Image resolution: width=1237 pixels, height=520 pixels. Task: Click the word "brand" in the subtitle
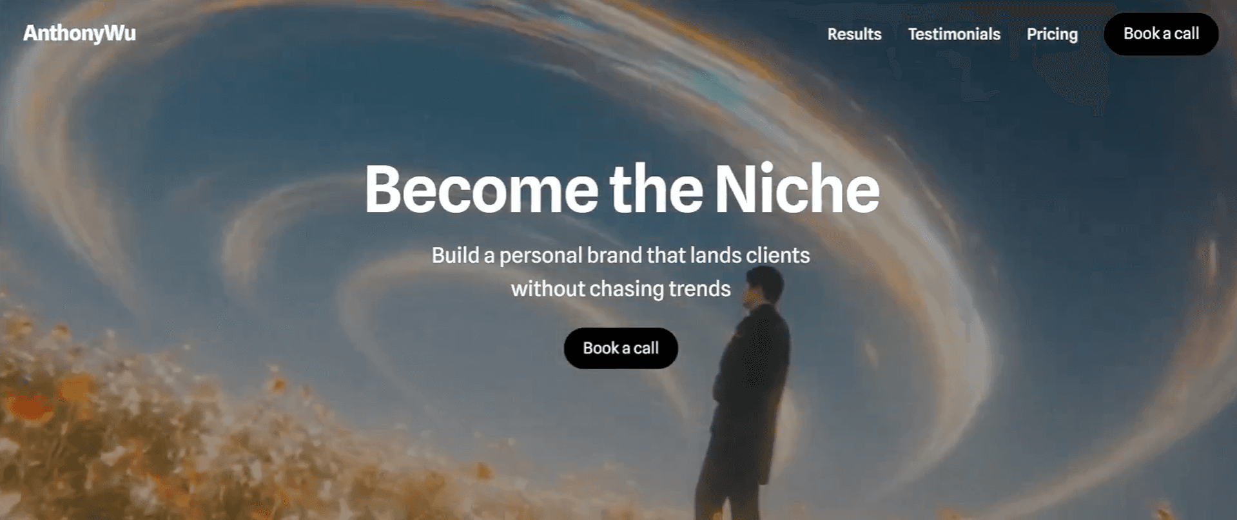614,255
